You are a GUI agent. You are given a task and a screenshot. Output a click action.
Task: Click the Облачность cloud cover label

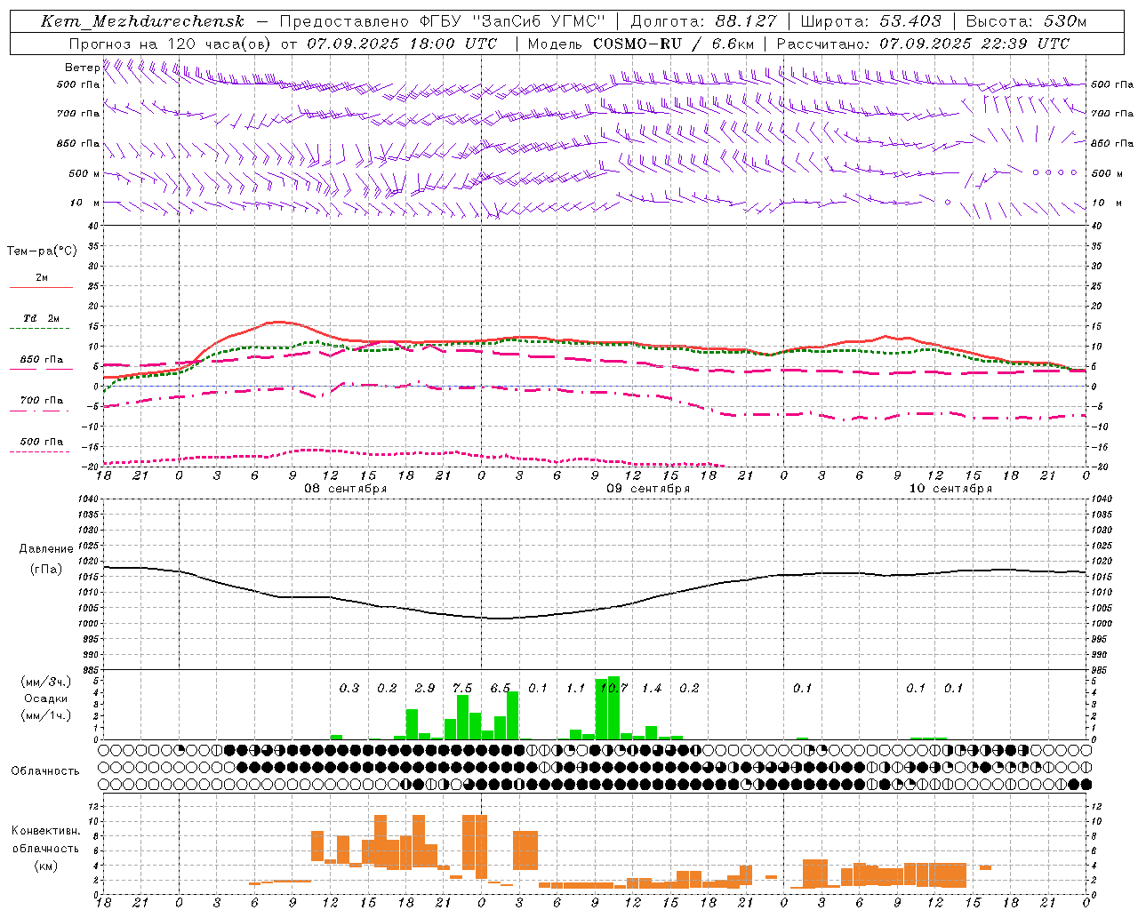pyautogui.click(x=45, y=771)
